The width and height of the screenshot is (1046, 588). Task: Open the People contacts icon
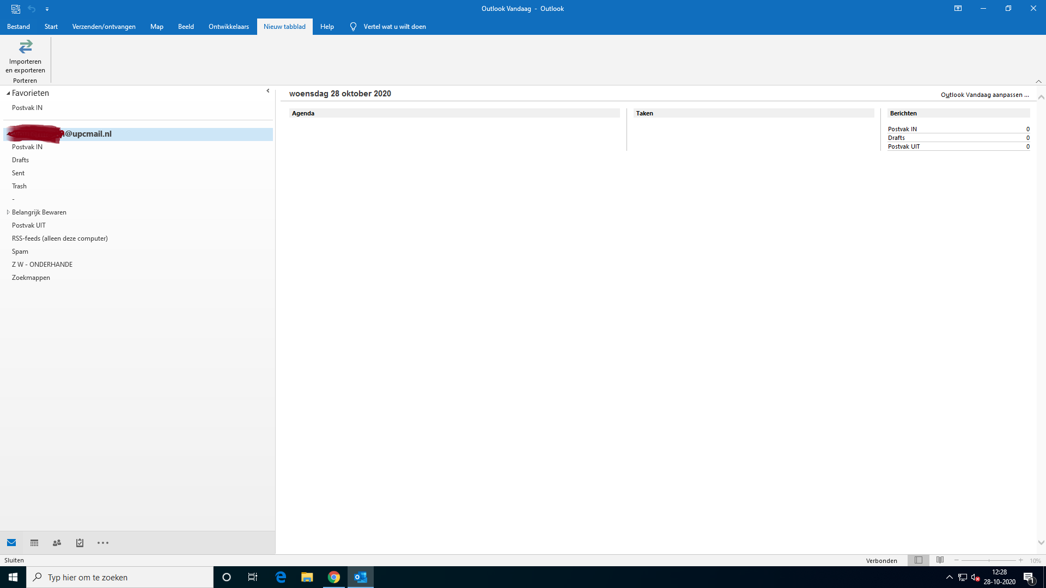57,543
